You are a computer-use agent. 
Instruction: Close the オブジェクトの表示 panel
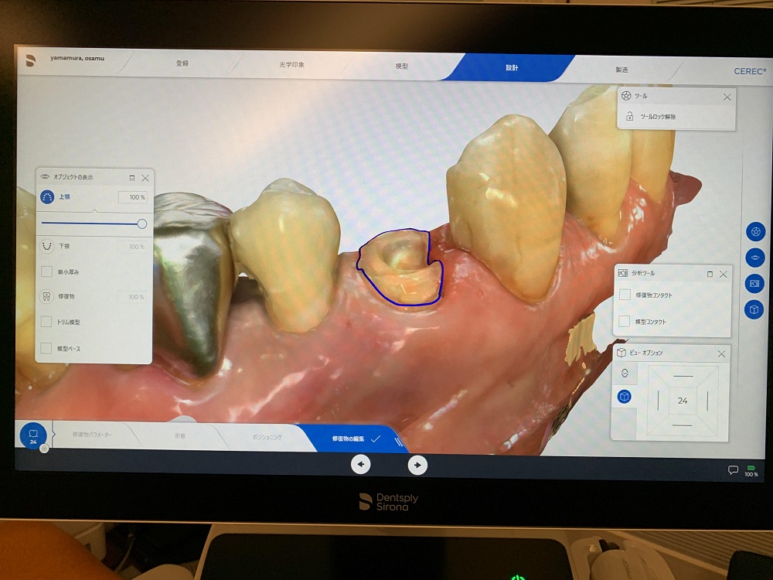[145, 178]
